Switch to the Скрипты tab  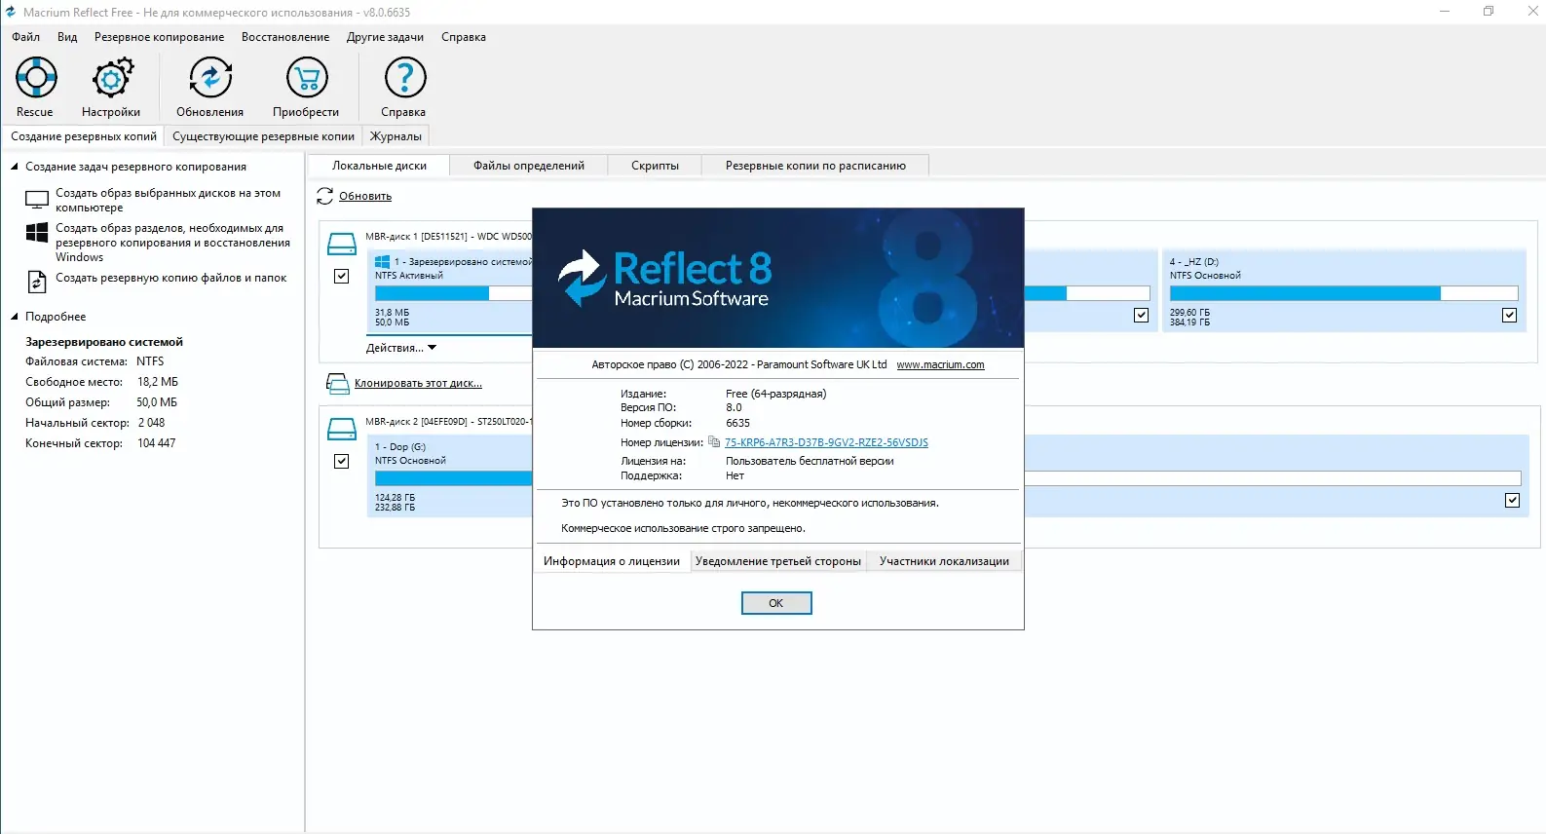(x=655, y=166)
